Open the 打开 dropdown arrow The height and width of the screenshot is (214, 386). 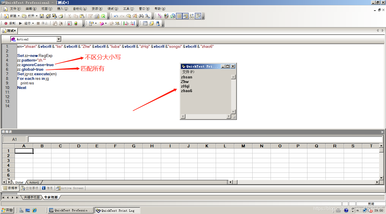(37, 16)
